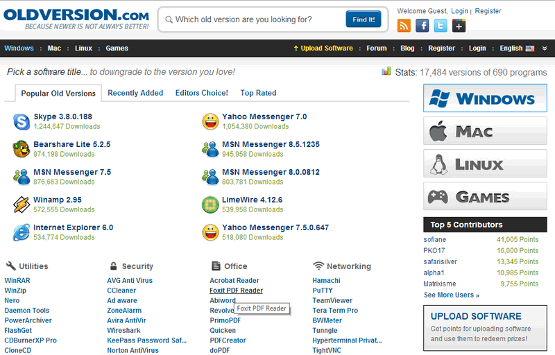This screenshot has width=555, height=355.
Task: Open the Hamachi link under Networking
Action: (x=326, y=280)
